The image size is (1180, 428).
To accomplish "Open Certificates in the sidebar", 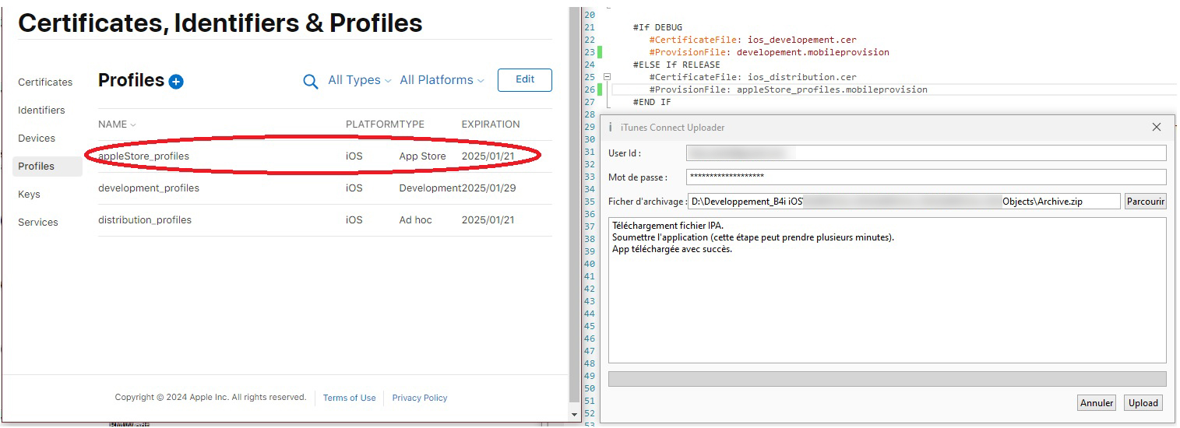I will (x=45, y=82).
